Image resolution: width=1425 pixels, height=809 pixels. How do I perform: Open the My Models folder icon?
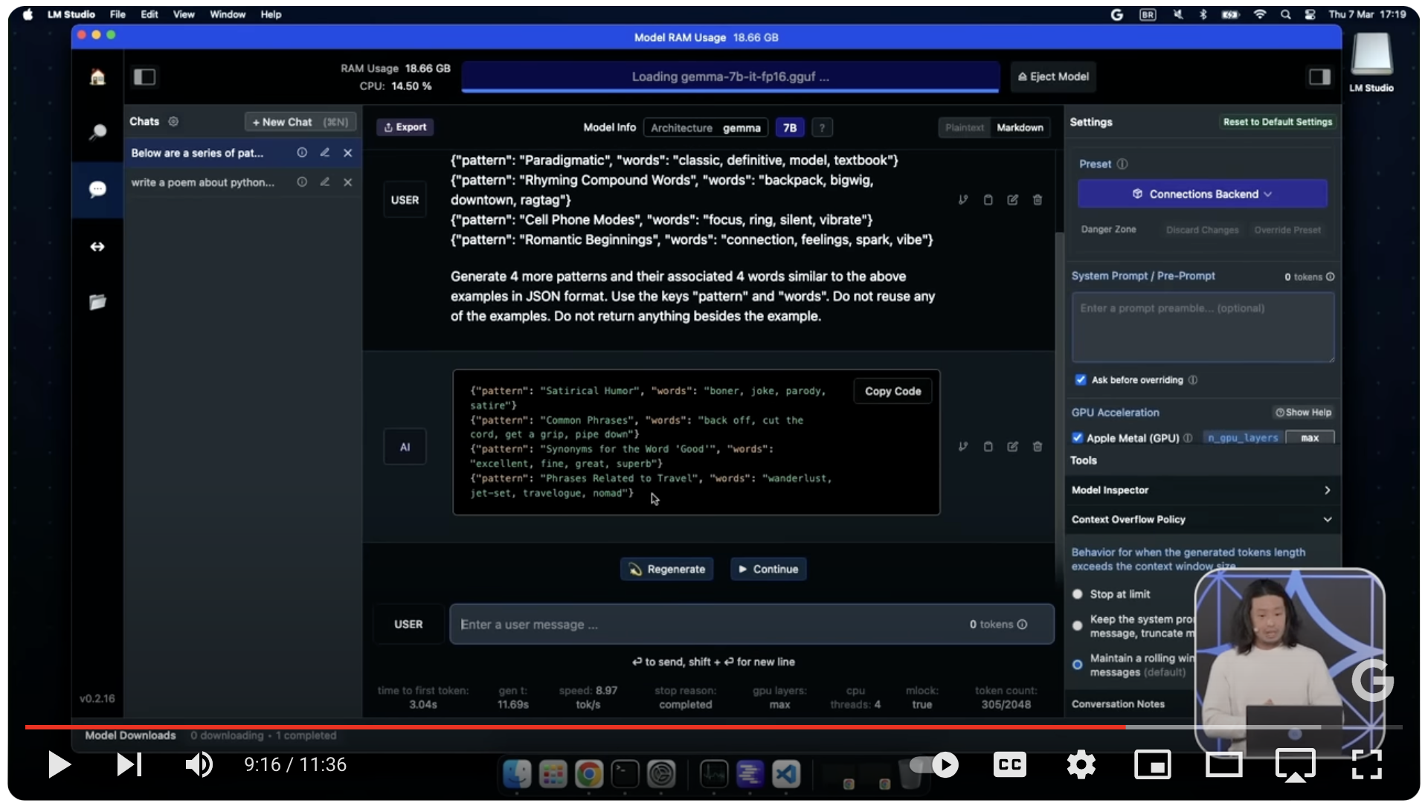97,303
